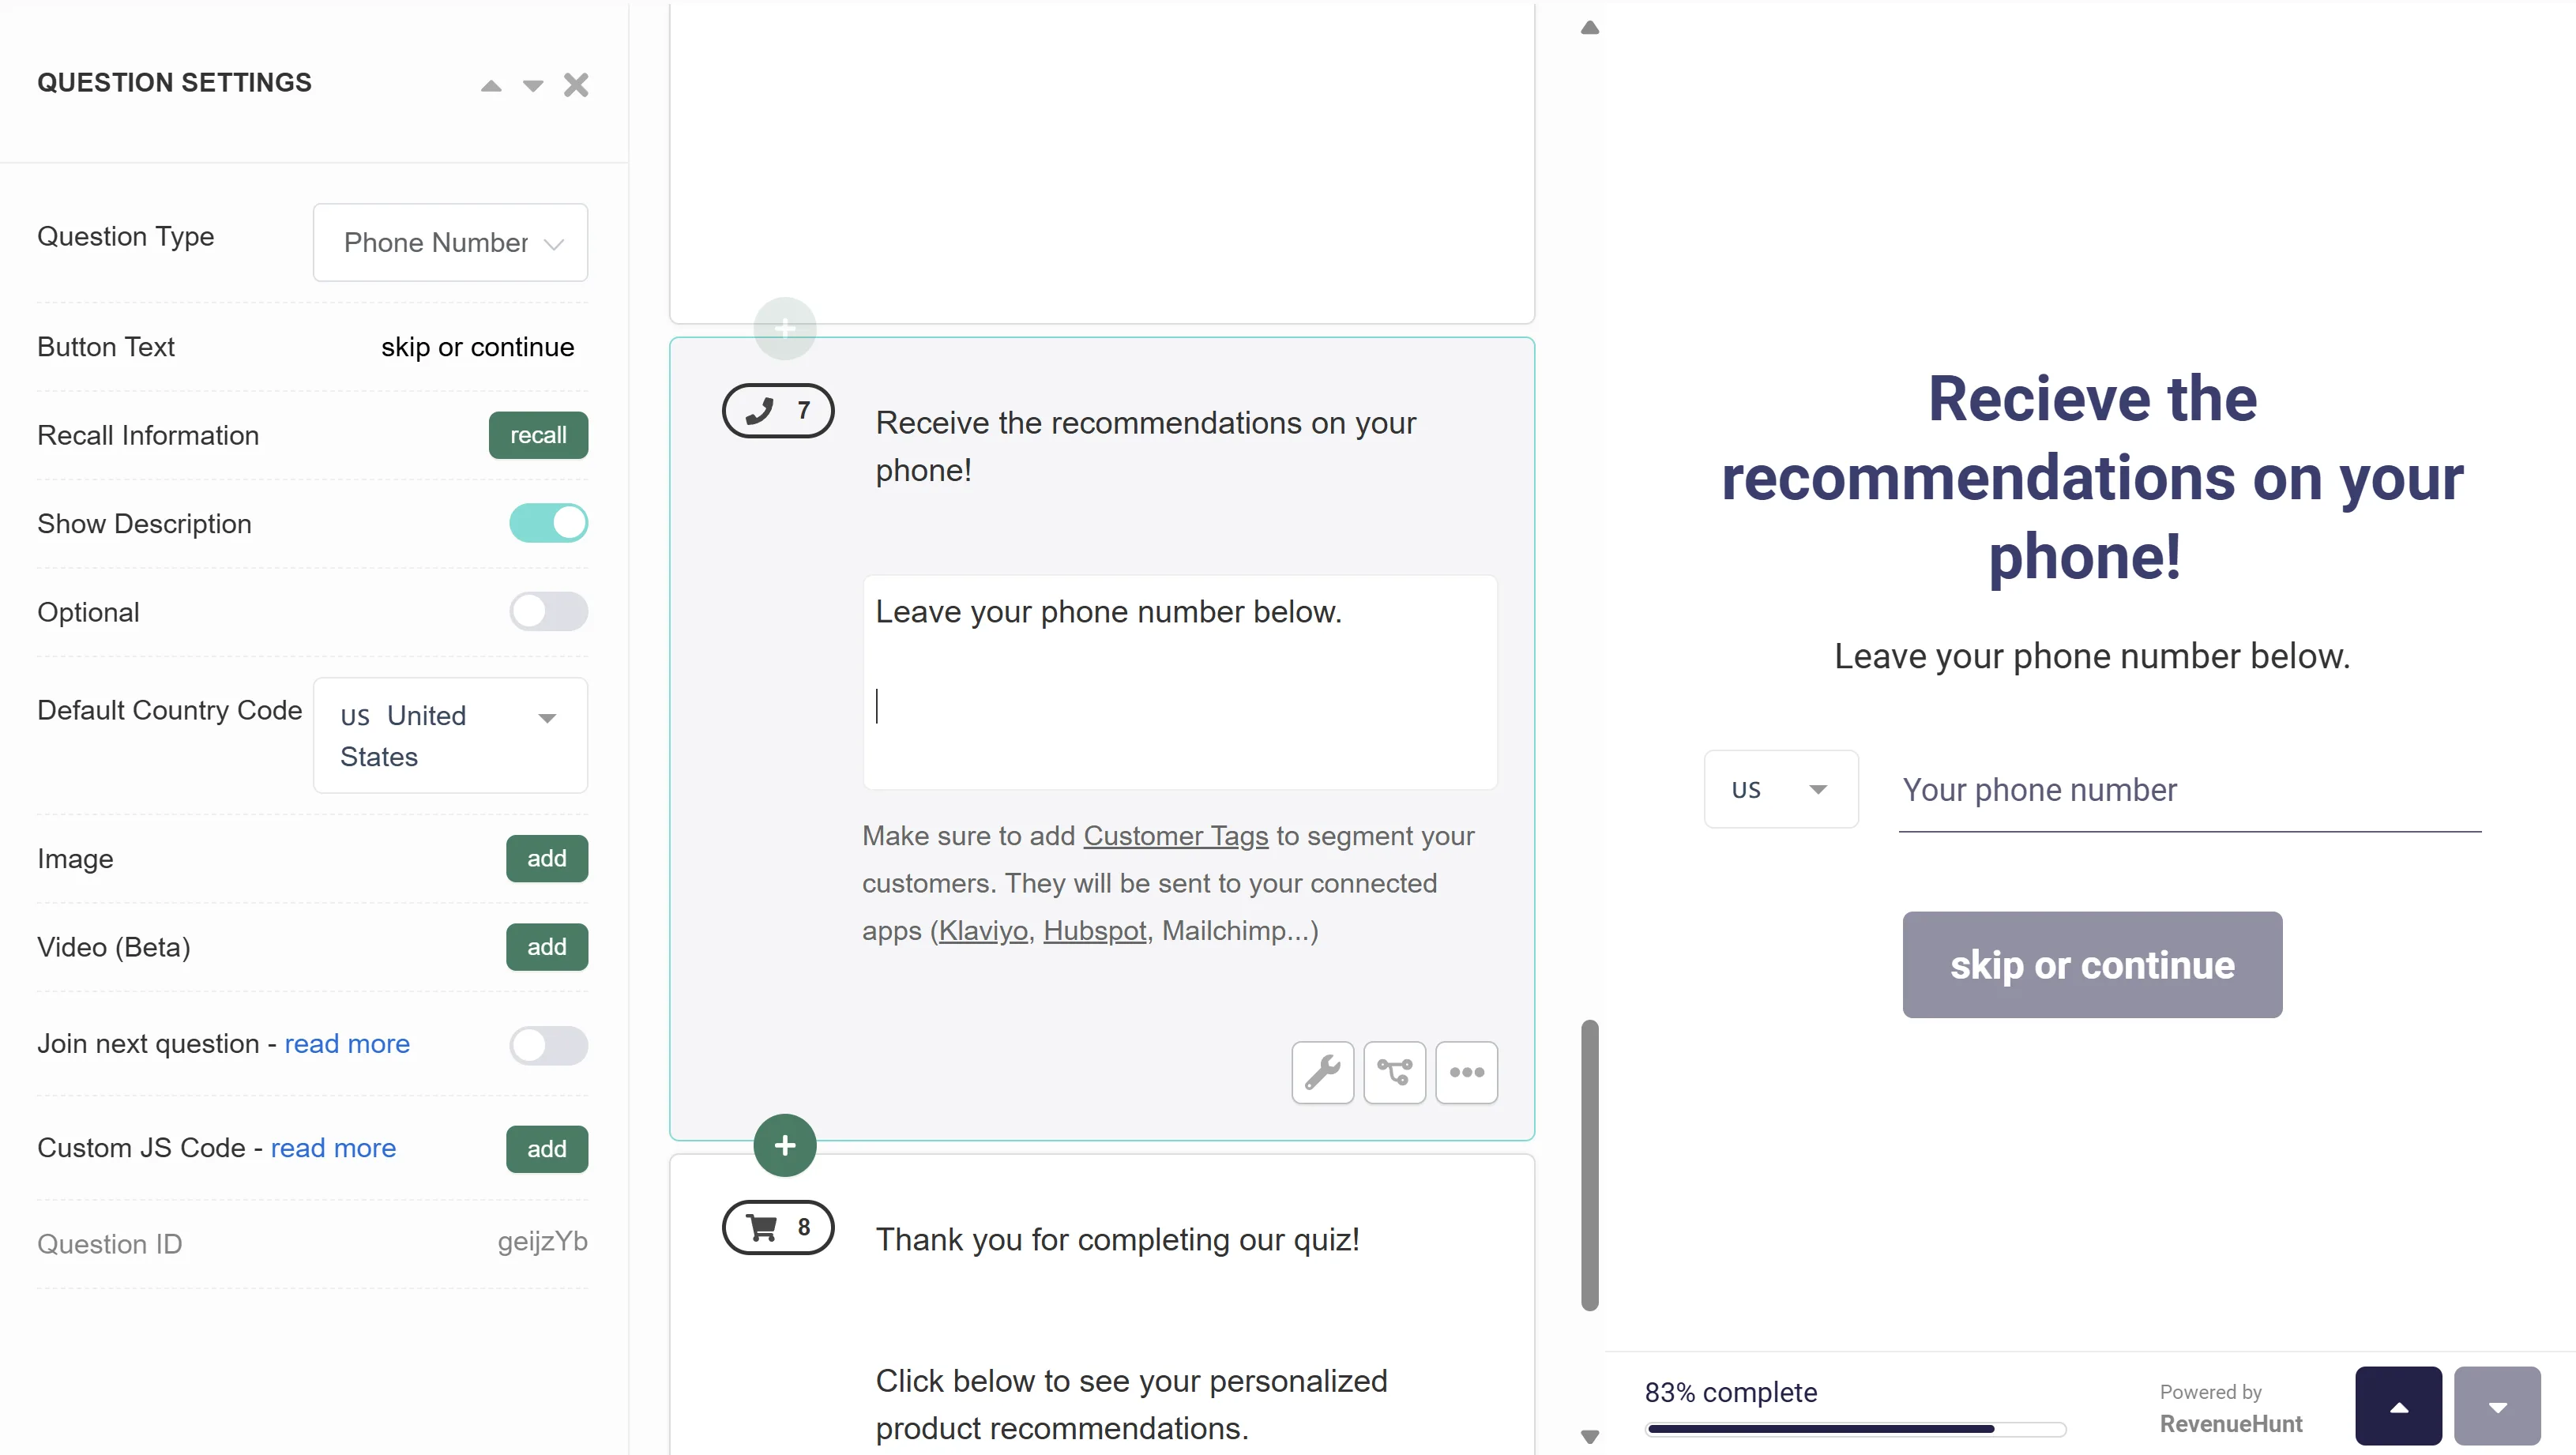
Task: Click faded plus button above question 7
Action: (x=785, y=328)
